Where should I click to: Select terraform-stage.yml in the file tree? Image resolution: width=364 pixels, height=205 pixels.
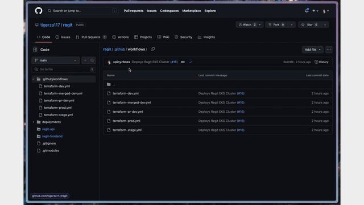click(58, 115)
